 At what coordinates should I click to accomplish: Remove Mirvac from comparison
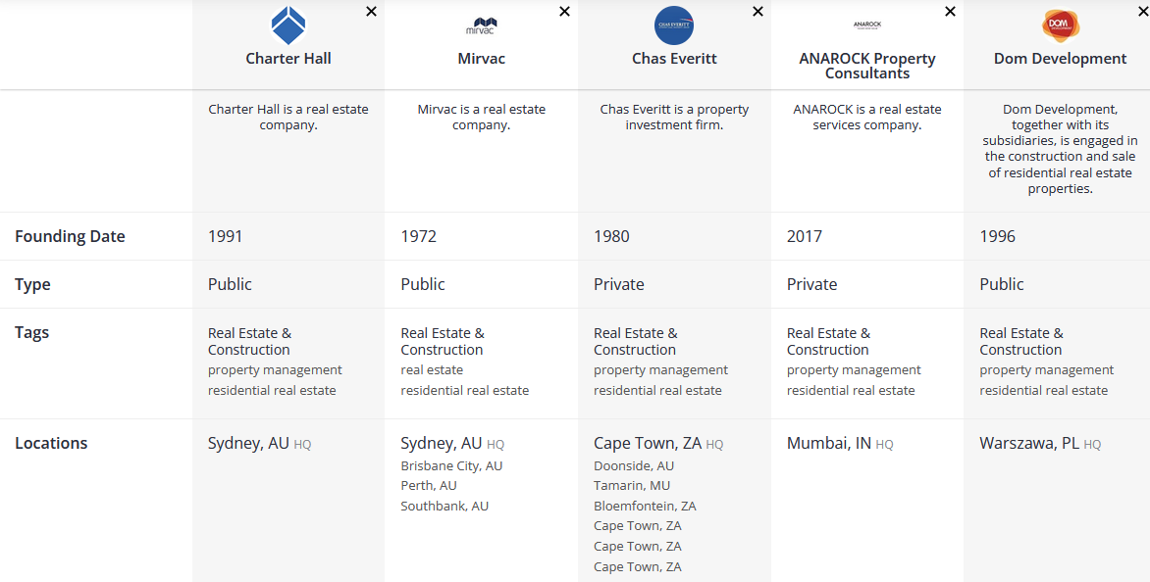tap(564, 12)
